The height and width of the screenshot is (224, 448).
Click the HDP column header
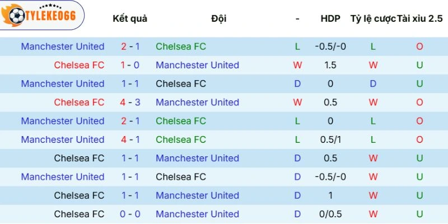pyautogui.click(x=330, y=18)
